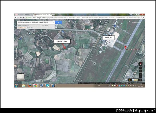Click the volume speaker tray icon
Image resolution: width=156 pixels, height=113 pixels.
point(131,86)
